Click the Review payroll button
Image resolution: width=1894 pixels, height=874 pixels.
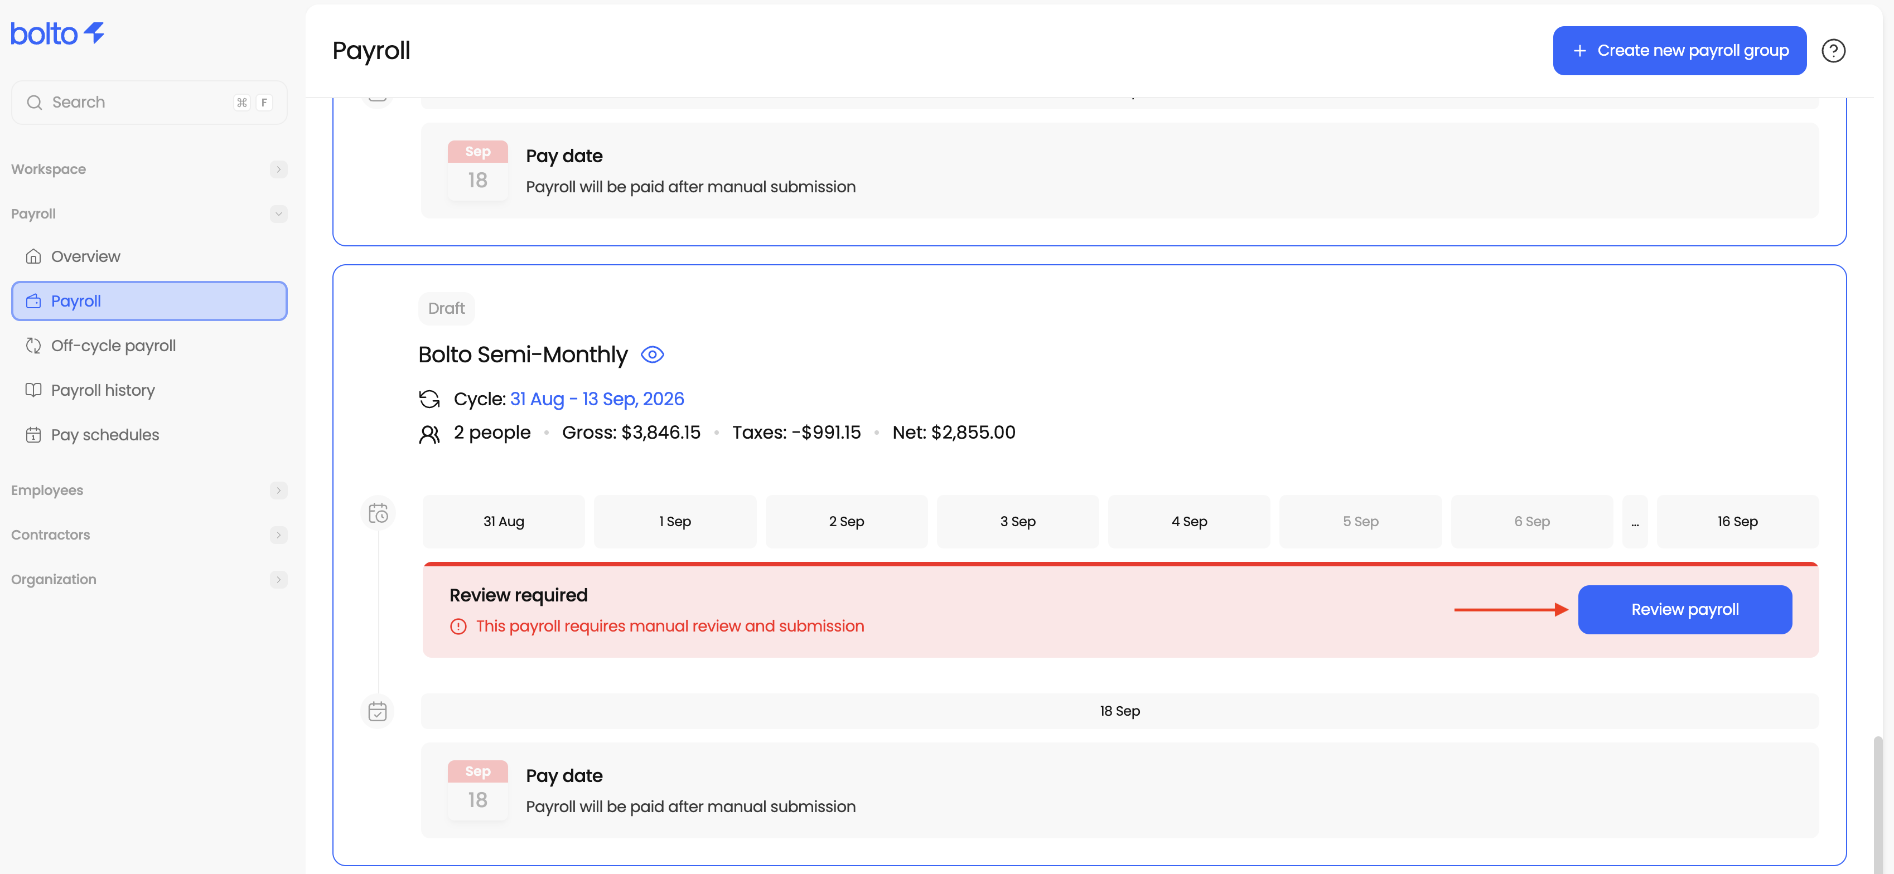pos(1684,609)
